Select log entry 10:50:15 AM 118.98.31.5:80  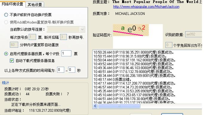pos(130,56)
